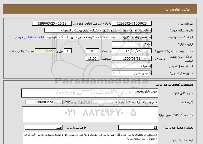This screenshot has width=203, height=144.
Task: Click the شرح کلی نیاز label
Action: pos(183,93)
